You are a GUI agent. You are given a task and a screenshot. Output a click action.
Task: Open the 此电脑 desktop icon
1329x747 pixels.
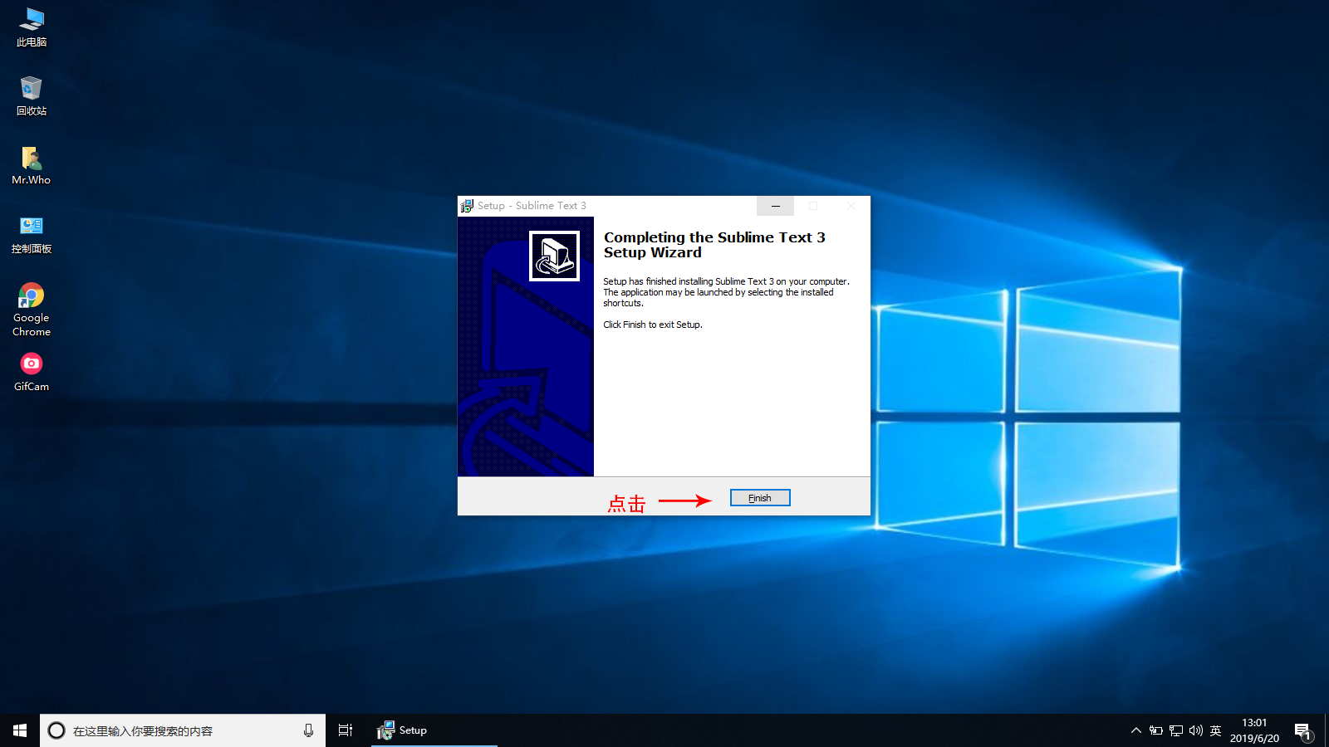[32, 27]
